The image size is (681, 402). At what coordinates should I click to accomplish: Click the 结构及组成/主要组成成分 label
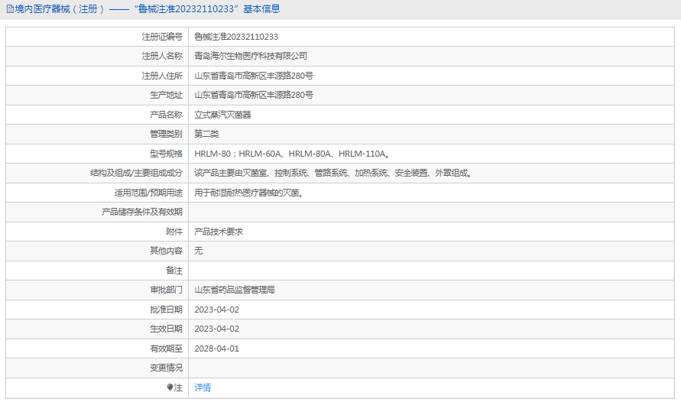[136, 173]
